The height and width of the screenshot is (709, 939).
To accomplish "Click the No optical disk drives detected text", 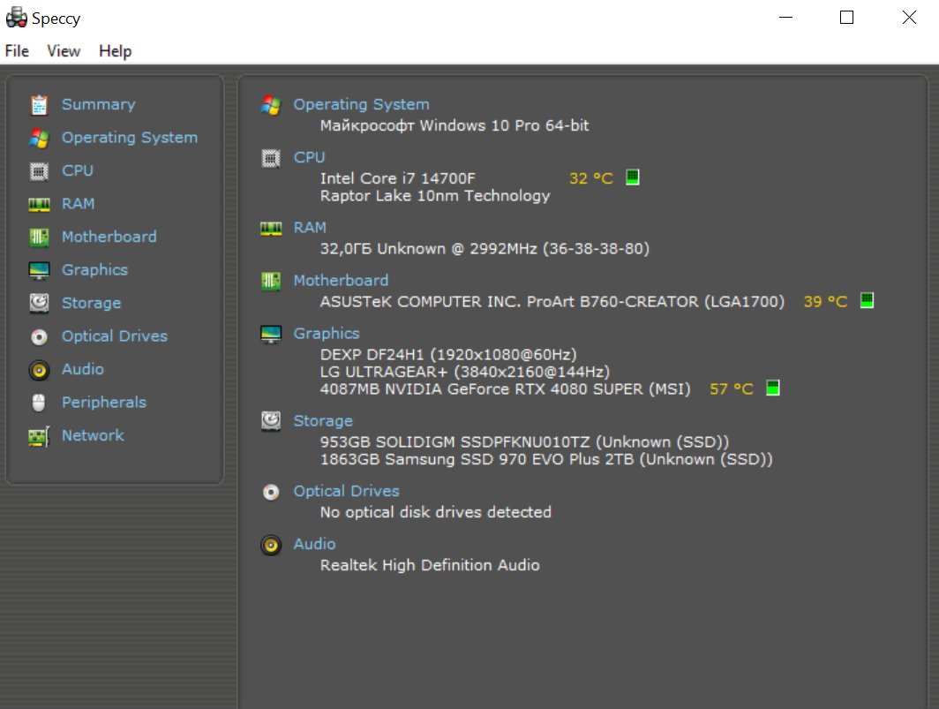I will [435, 512].
